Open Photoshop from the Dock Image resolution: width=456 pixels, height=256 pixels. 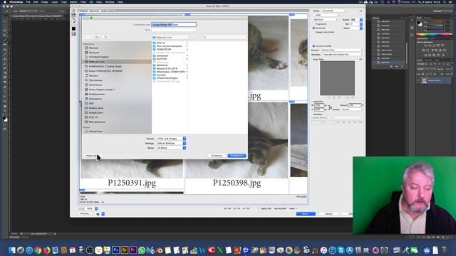[x=115, y=250]
